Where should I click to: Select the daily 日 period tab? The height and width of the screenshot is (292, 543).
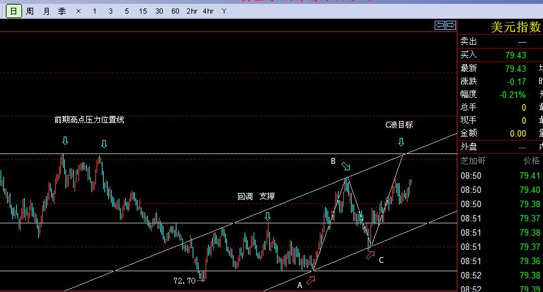coord(14,12)
